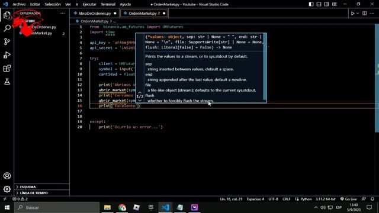Viewport: 379px width, 213px height.
Task: Open the Archivo menu
Action: click(x=19, y=4)
